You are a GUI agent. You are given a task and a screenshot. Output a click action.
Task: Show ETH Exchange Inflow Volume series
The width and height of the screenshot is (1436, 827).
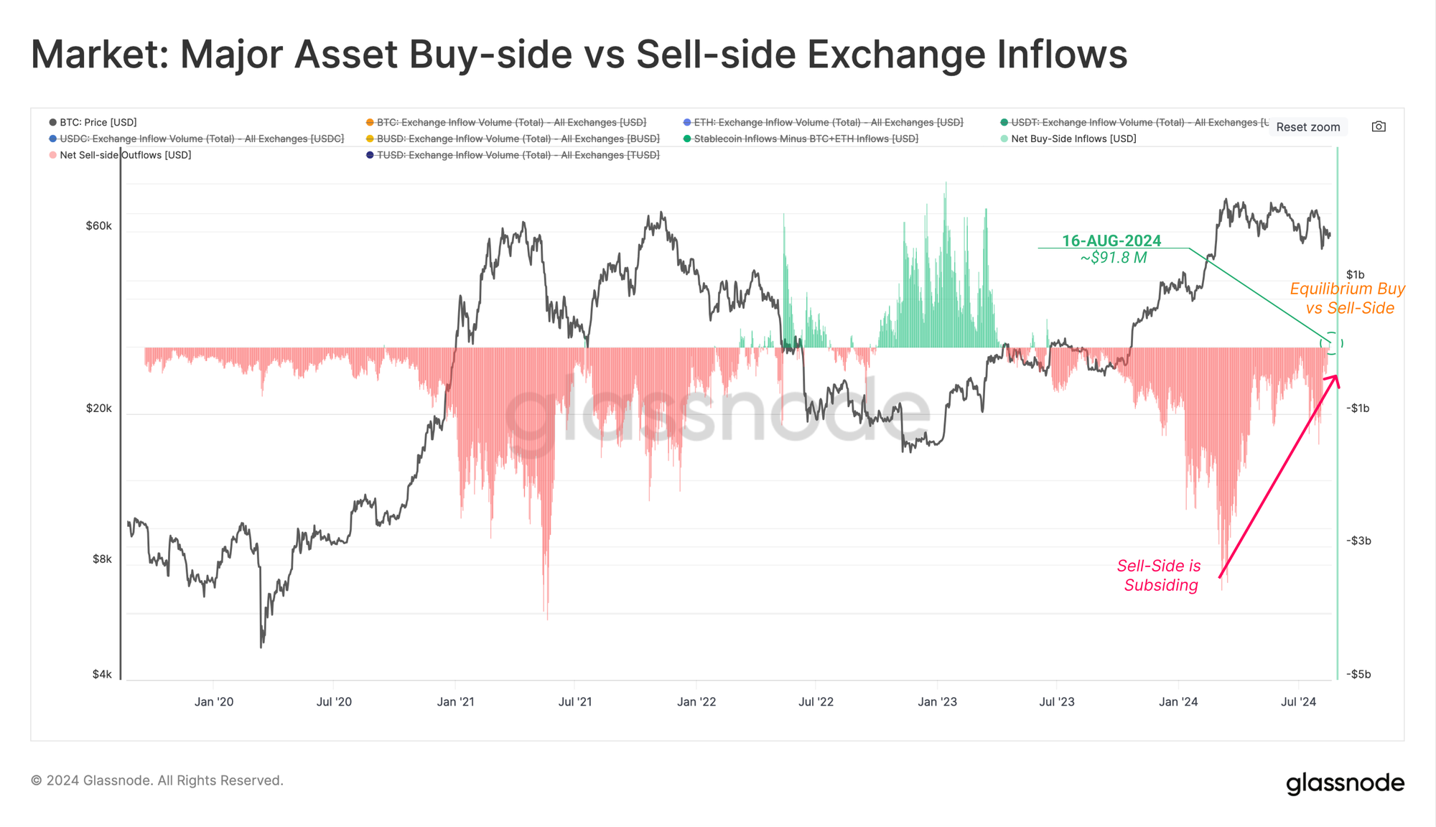(x=823, y=122)
